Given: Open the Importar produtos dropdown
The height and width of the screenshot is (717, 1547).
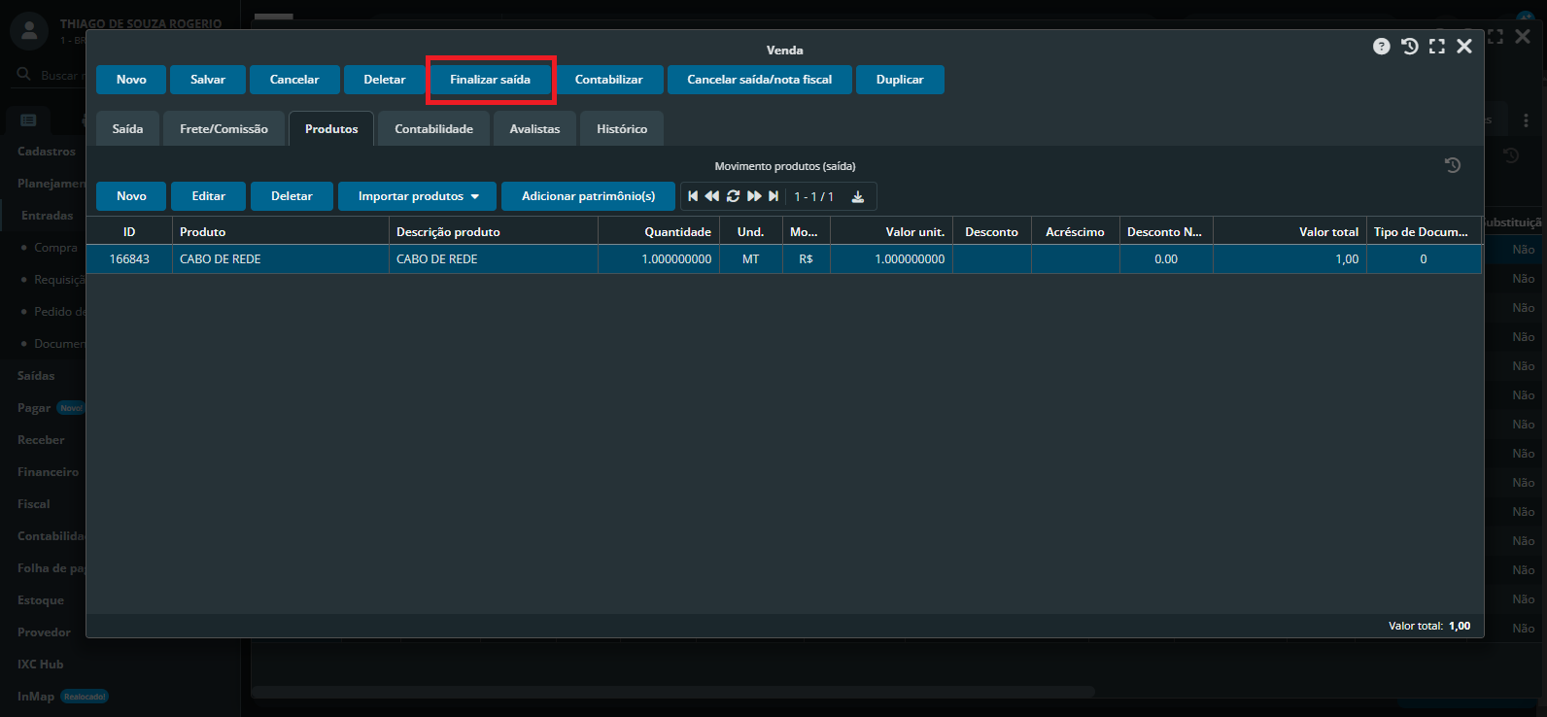Looking at the screenshot, I should [417, 196].
